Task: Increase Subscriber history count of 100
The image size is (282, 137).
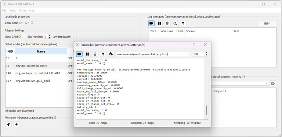Action: click(x=206, y=53)
